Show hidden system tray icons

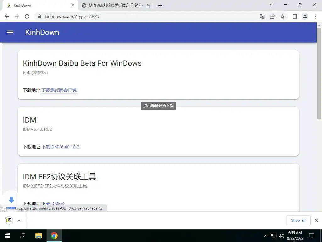(x=266, y=236)
